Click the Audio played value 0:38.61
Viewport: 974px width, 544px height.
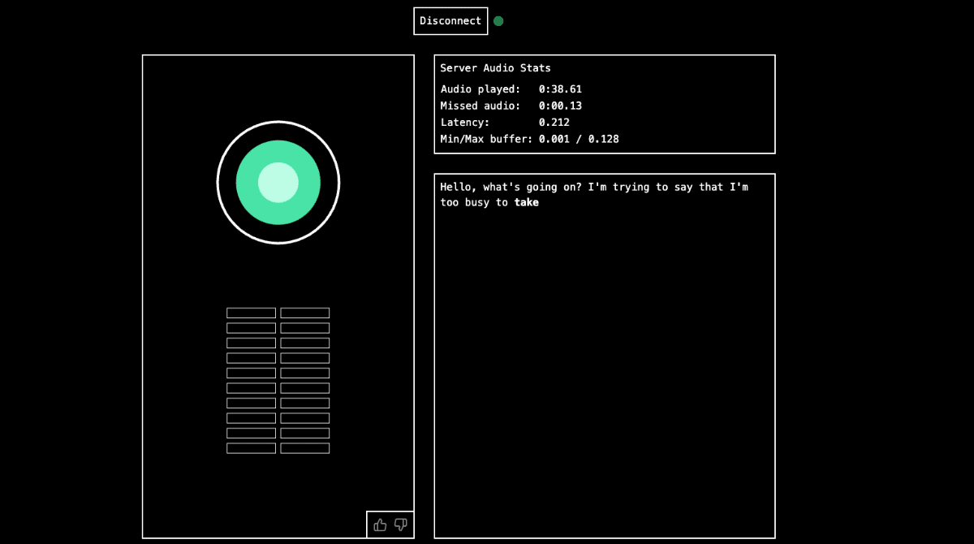560,89
